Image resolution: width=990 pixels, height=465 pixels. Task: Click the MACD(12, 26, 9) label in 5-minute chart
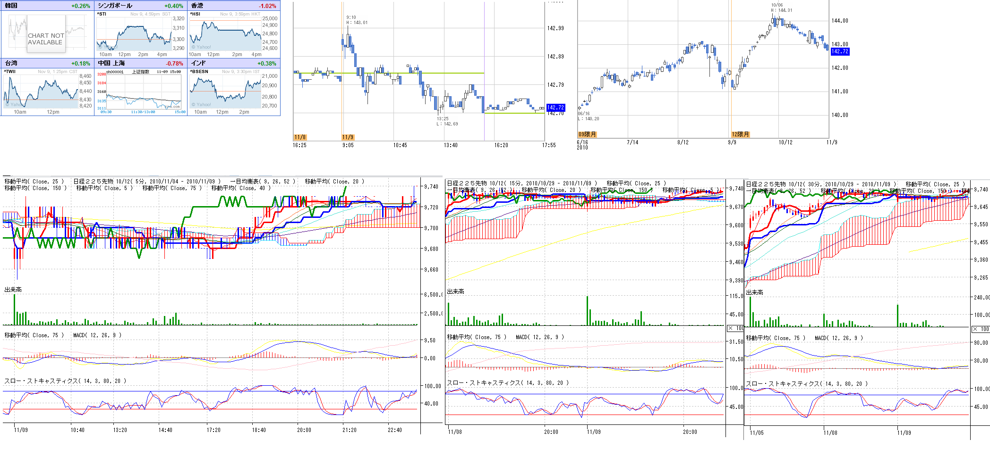pos(97,335)
